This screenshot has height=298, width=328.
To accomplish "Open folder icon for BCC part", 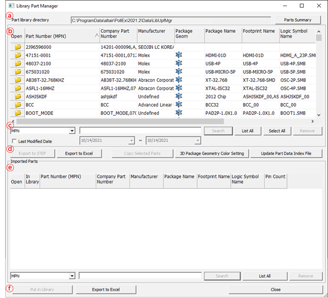I will coord(18,105).
